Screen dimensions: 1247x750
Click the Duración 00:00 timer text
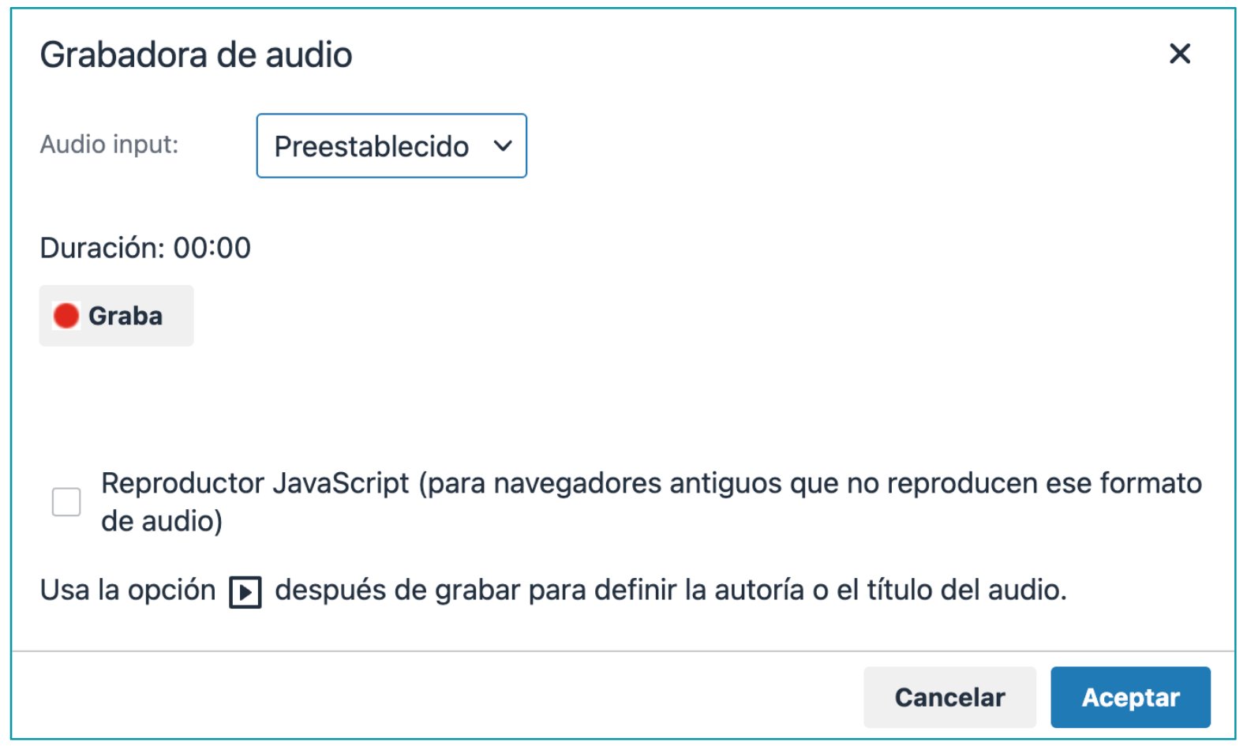[145, 248]
